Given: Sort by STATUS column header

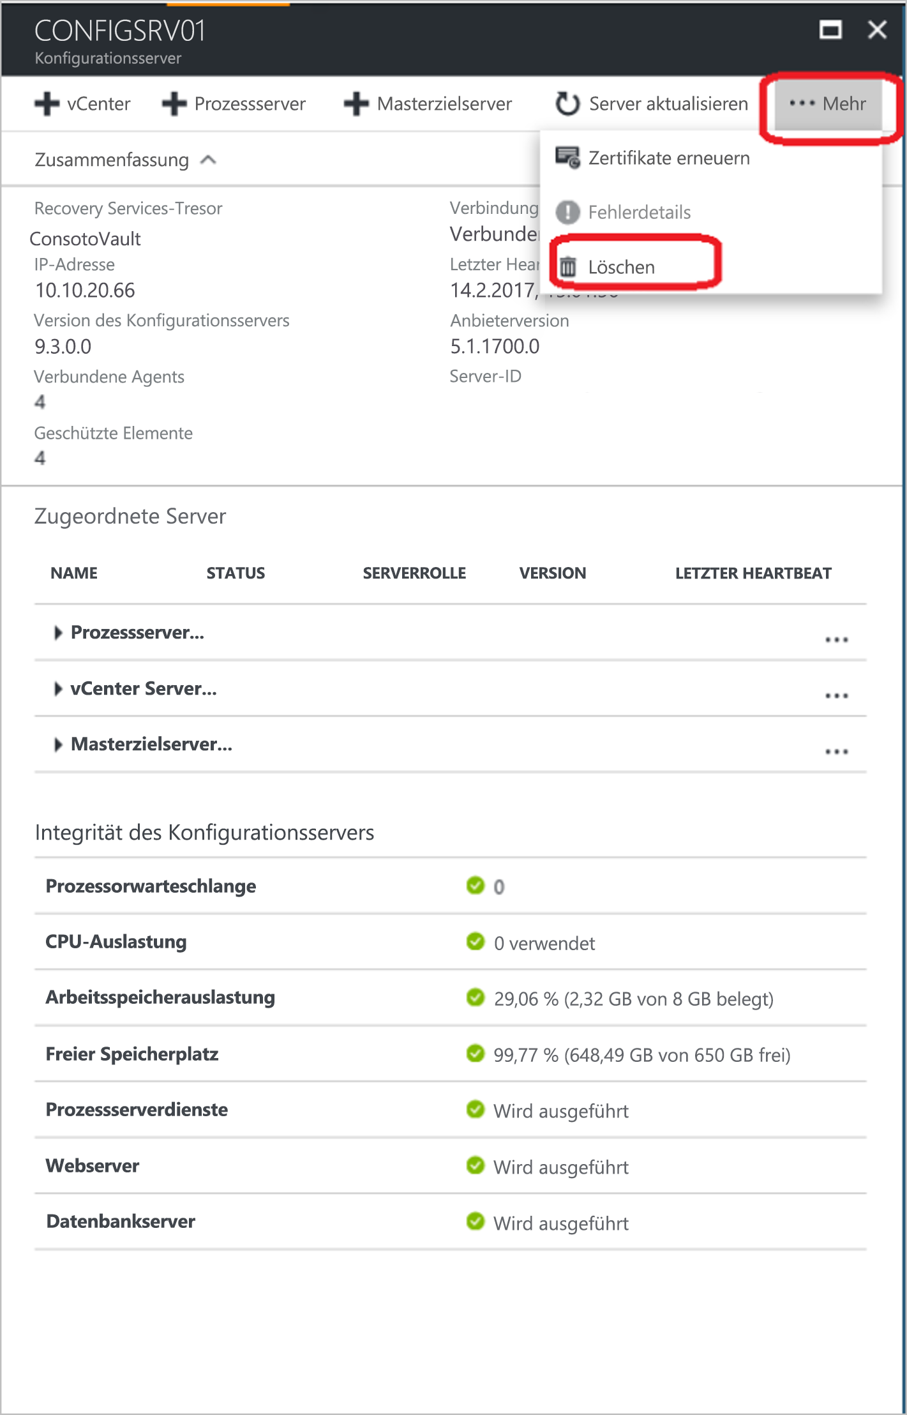Looking at the screenshot, I should tap(236, 573).
